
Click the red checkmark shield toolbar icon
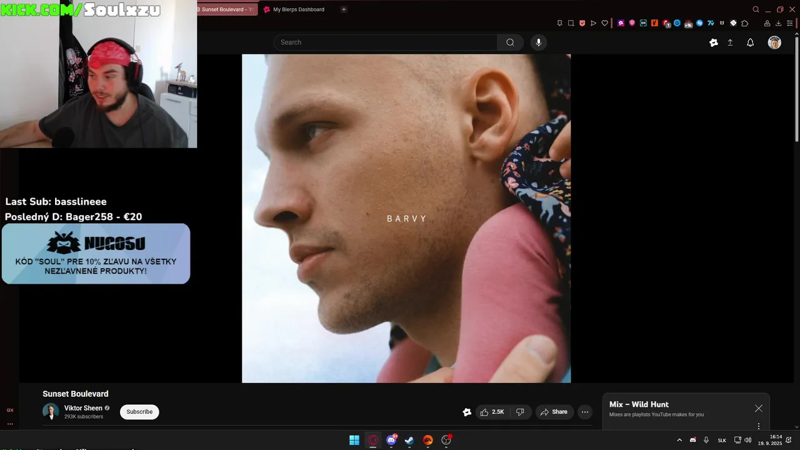point(582,23)
